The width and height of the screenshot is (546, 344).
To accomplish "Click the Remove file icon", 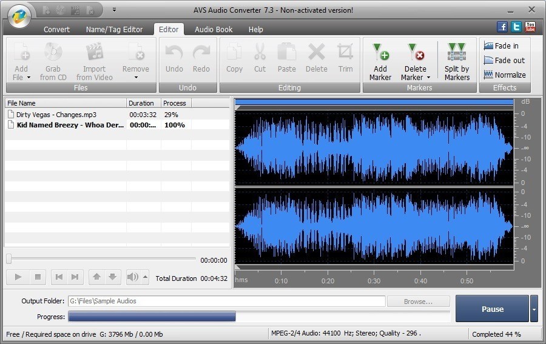I will point(136,52).
